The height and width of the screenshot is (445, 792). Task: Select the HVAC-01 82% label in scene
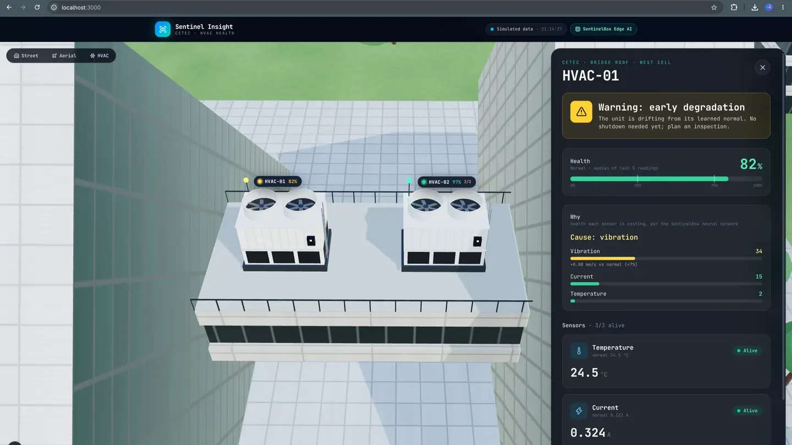pyautogui.click(x=278, y=181)
